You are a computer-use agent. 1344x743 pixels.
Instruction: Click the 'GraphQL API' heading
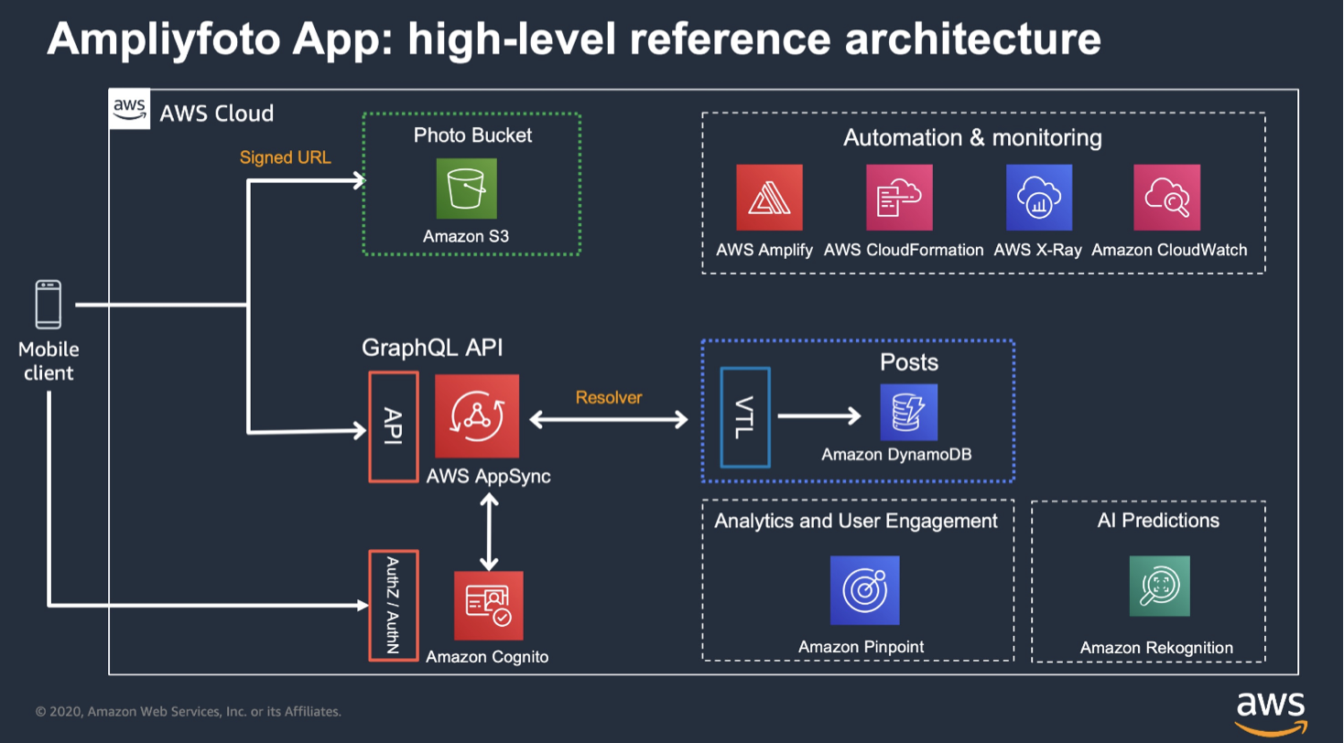click(x=432, y=349)
